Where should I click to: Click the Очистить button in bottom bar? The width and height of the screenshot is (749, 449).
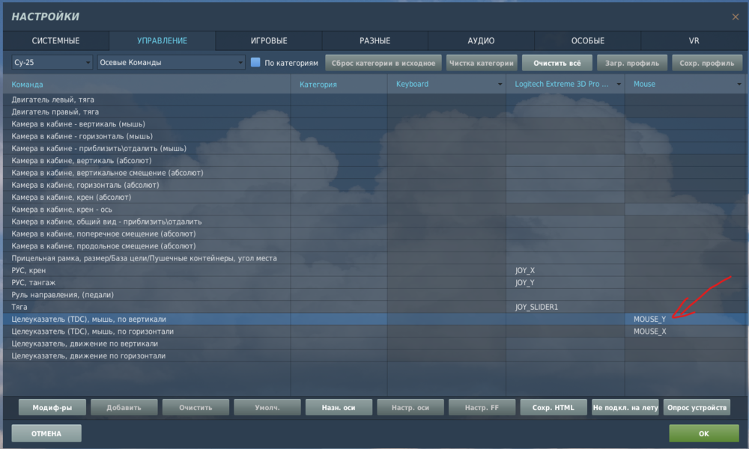point(195,408)
